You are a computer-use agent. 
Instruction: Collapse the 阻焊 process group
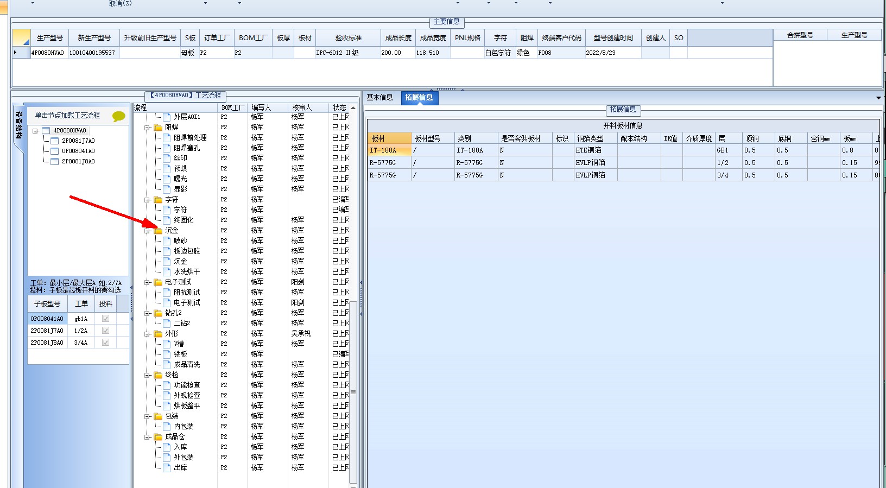click(x=147, y=128)
